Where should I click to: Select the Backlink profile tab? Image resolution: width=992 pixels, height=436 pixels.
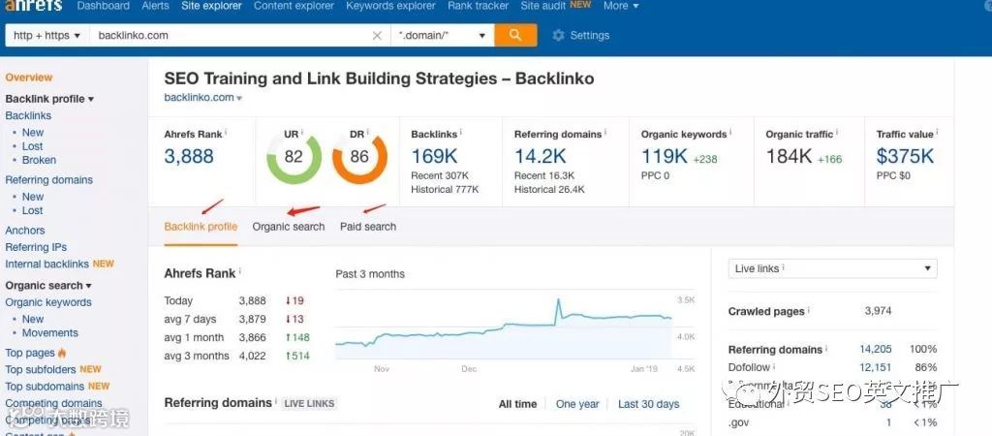coord(201,227)
